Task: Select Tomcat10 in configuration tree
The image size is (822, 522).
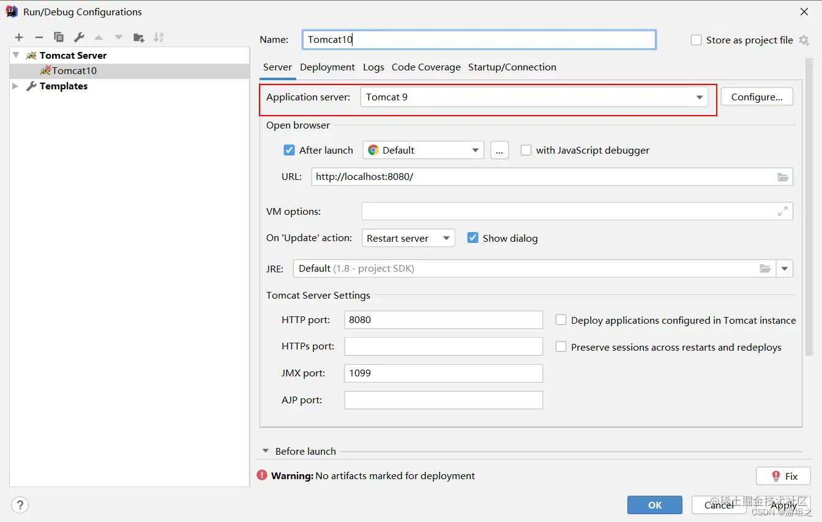Action: pyautogui.click(x=130, y=70)
